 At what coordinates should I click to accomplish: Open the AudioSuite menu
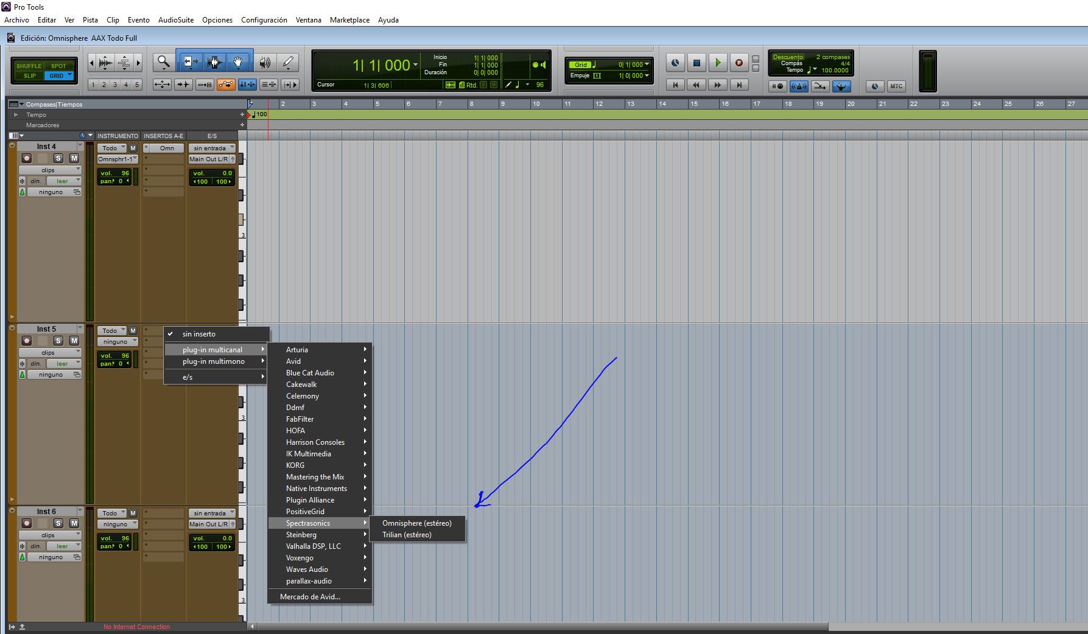[x=175, y=20]
